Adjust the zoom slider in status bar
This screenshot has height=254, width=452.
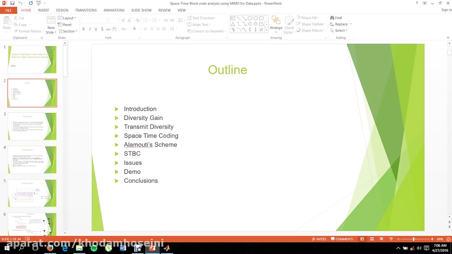tap(414, 239)
